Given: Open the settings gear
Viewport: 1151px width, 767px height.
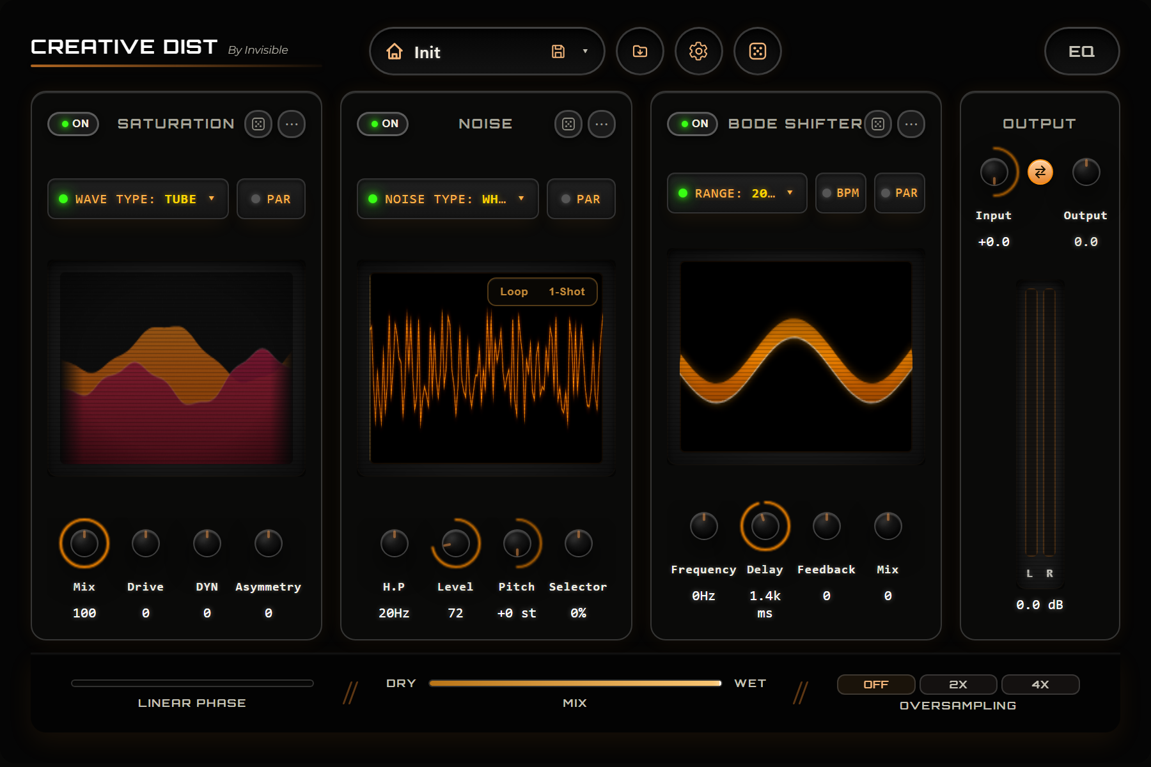Looking at the screenshot, I should 698,51.
